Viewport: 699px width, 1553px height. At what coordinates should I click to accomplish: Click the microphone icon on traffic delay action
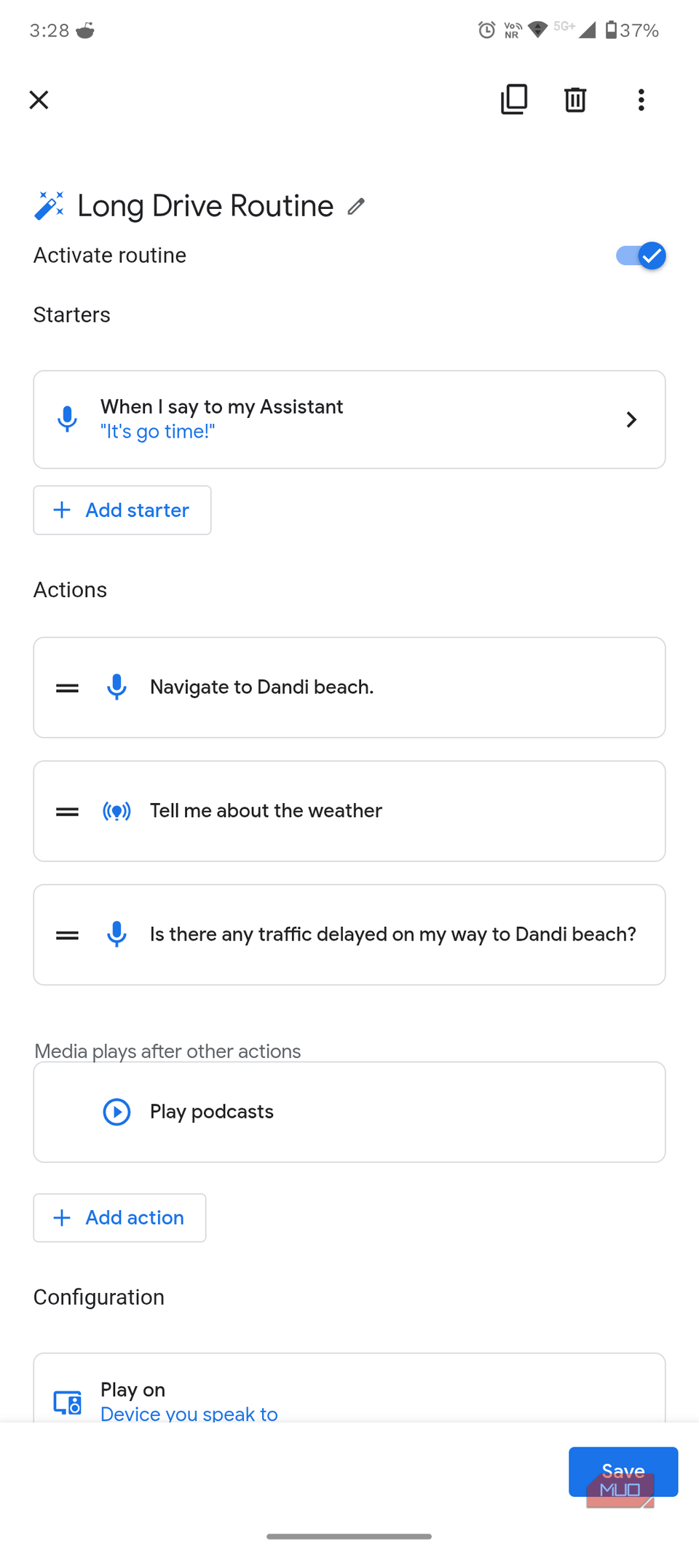point(116,934)
